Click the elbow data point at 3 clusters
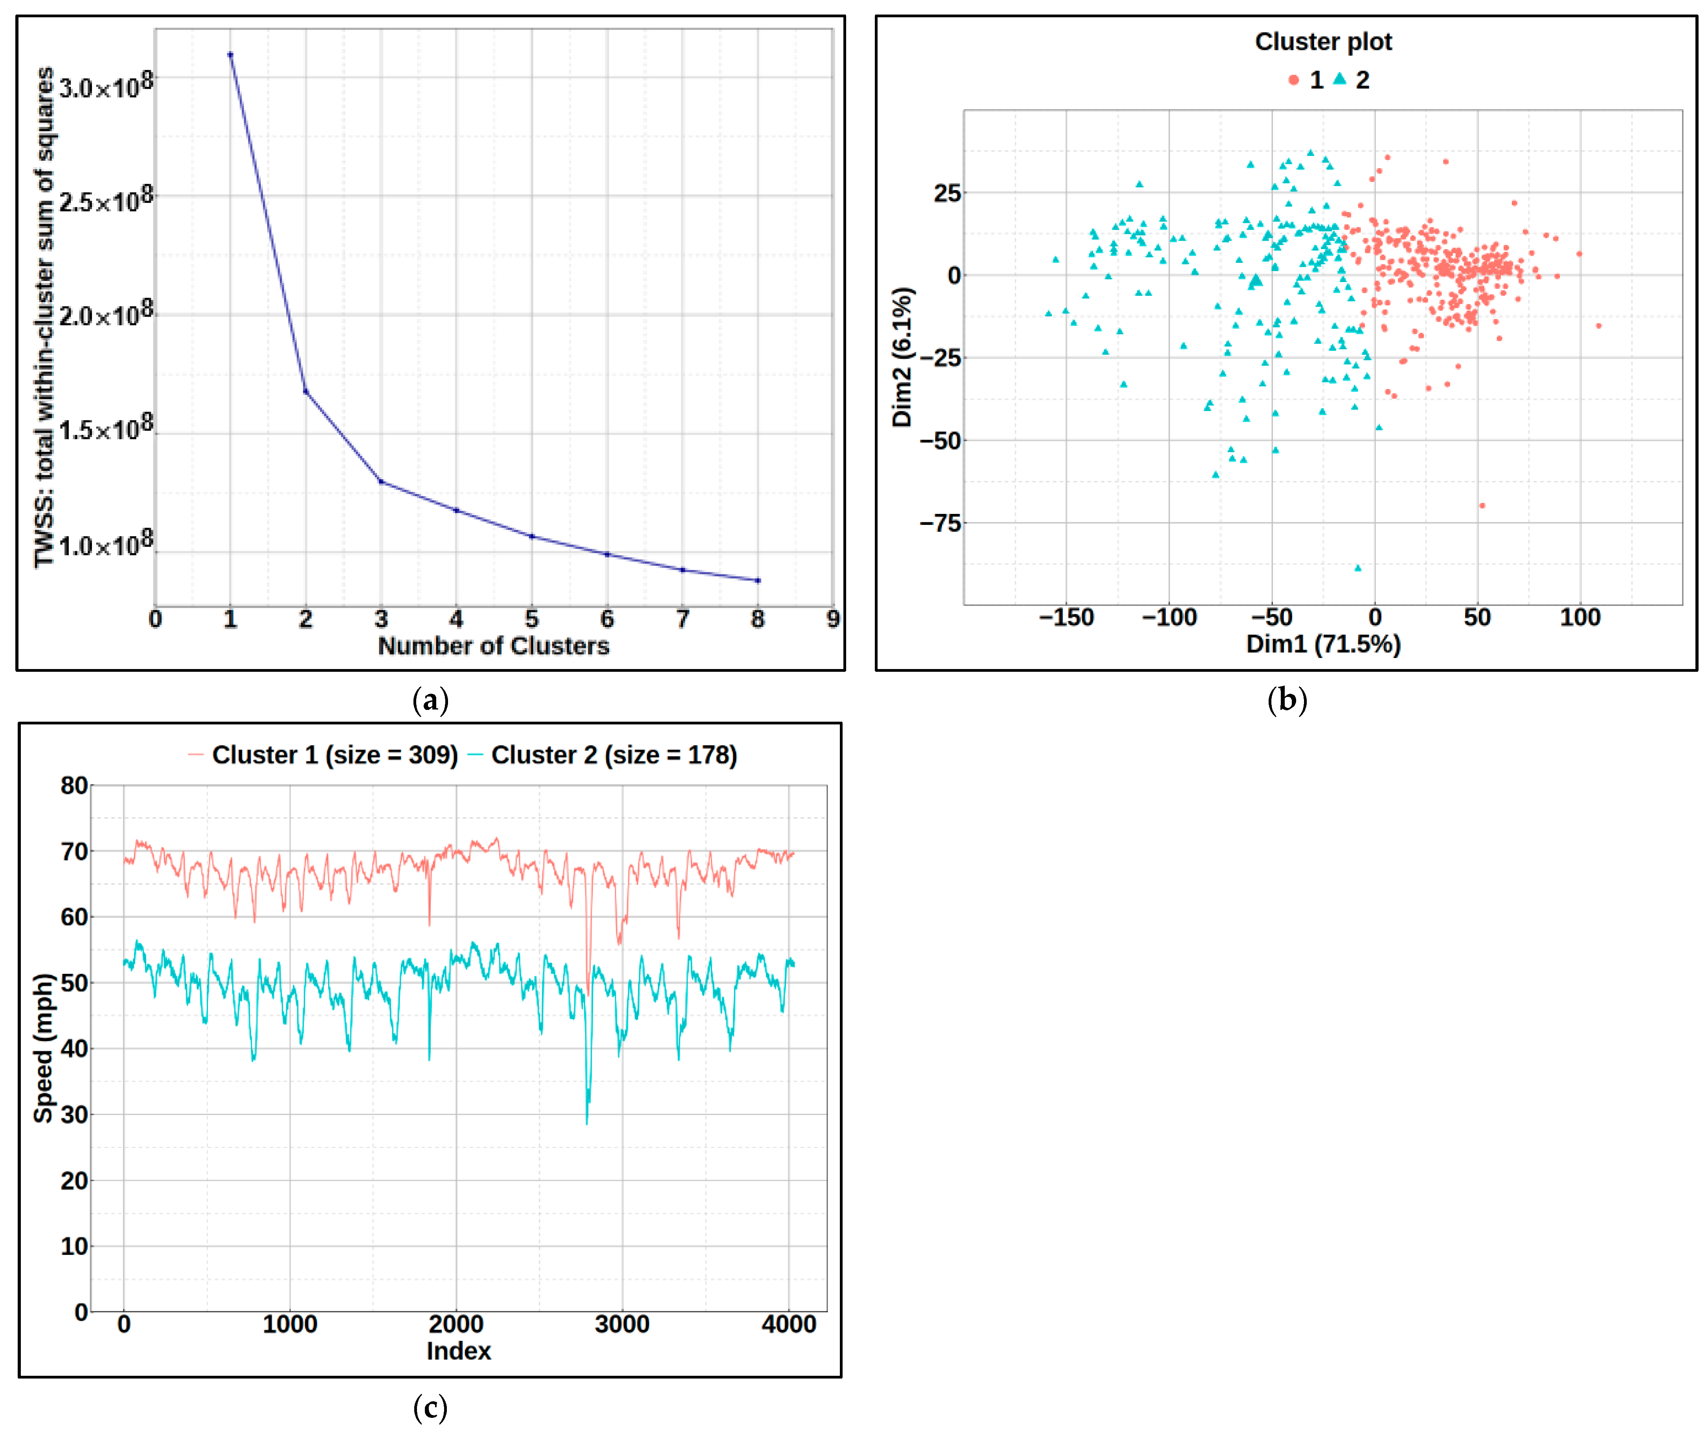The image size is (1708, 1430). (382, 481)
